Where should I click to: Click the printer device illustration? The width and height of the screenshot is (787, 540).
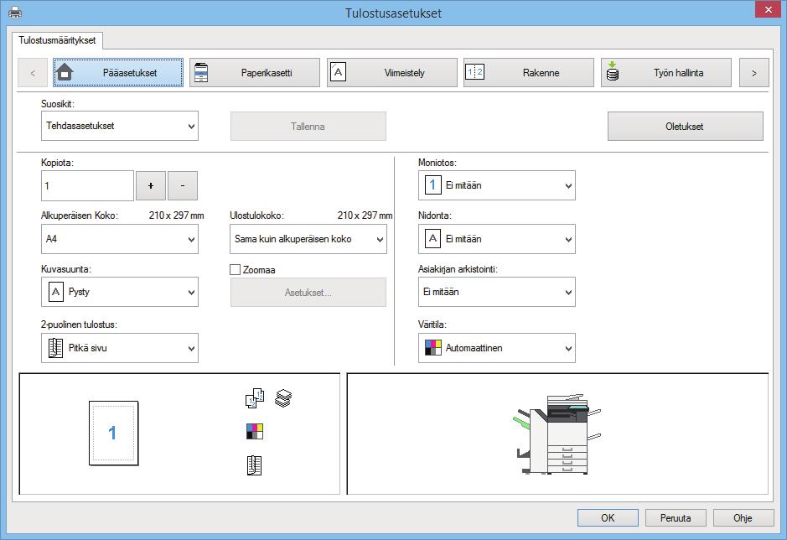click(557, 434)
